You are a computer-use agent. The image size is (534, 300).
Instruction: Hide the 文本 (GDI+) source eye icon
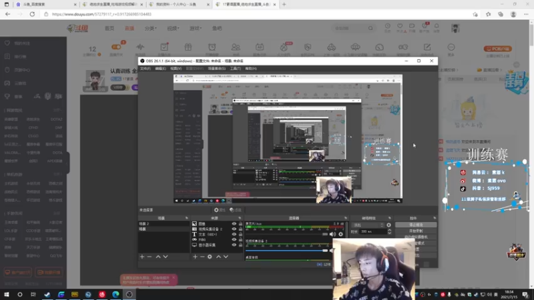234,235
